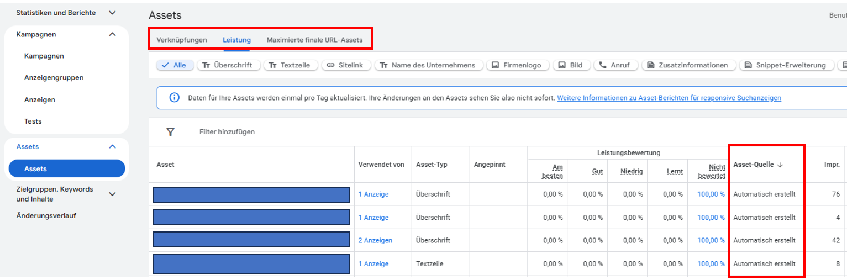Open 1 Anzeige link with 4 impressions
This screenshot has width=847, height=280.
pos(373,218)
